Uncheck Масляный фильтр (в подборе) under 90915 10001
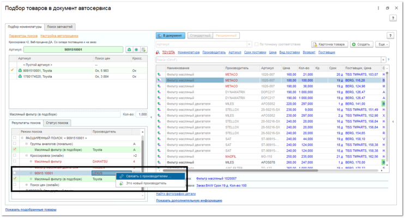 [15, 179]
